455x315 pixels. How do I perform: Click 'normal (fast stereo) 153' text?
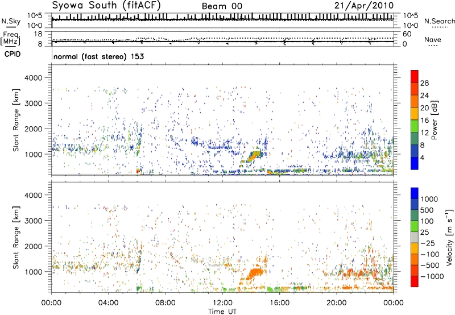(98, 56)
